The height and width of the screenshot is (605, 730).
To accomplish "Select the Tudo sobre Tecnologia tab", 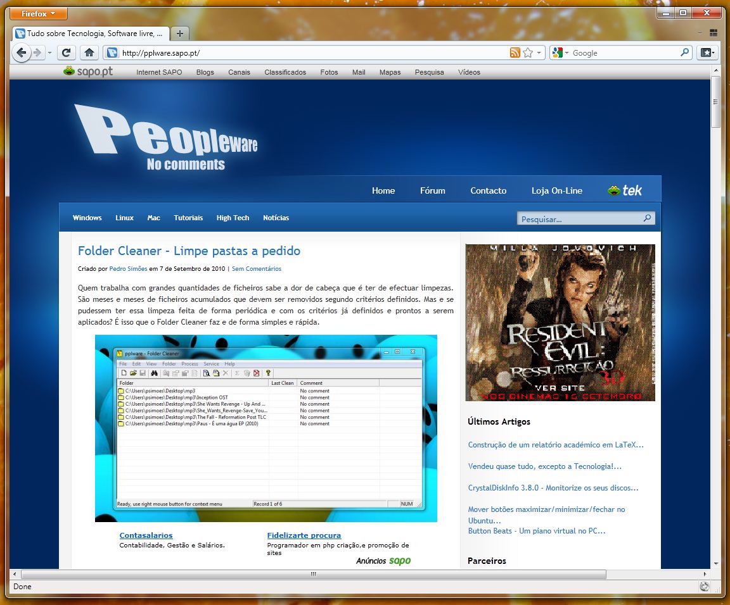I will click(x=89, y=34).
